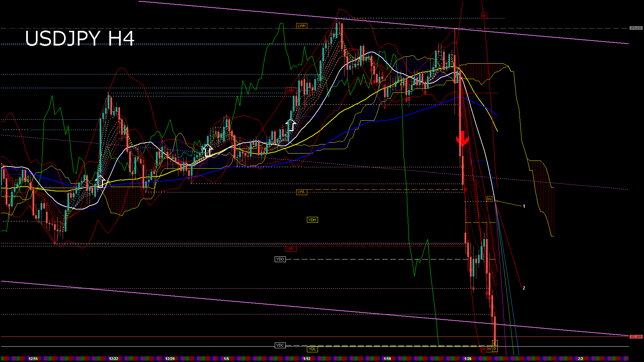Click the large red down arrow signal
This screenshot has width=644, height=362.
pos(462,138)
